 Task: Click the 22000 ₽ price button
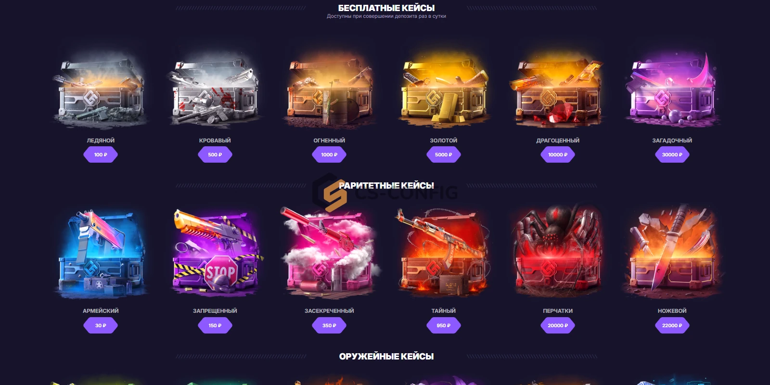click(672, 325)
